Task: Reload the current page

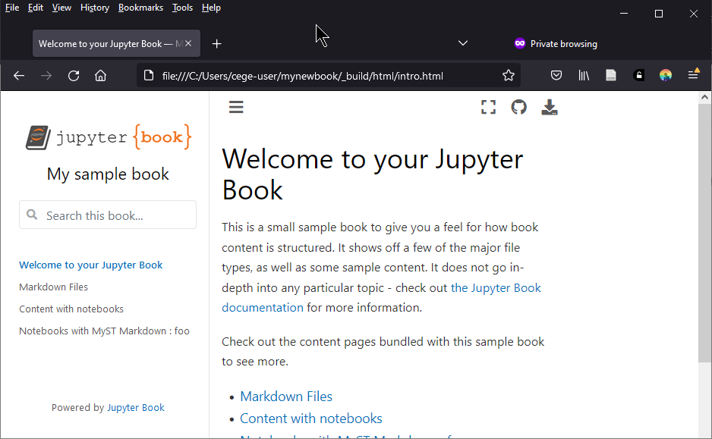Action: [73, 75]
